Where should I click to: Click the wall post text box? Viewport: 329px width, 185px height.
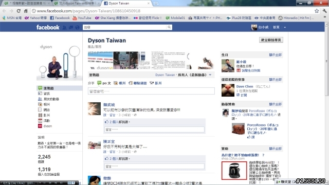pyautogui.click(x=151, y=91)
